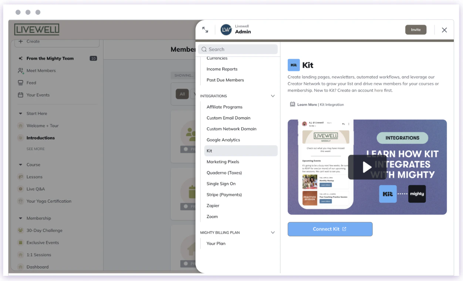Click the Welcome + Tour space icon
This screenshot has height=281, width=463.
point(21,126)
